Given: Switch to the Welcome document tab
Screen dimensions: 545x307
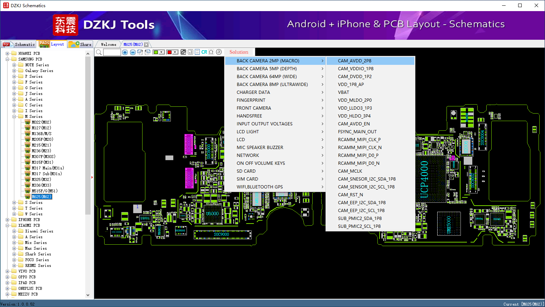Looking at the screenshot, I should 108,44.
